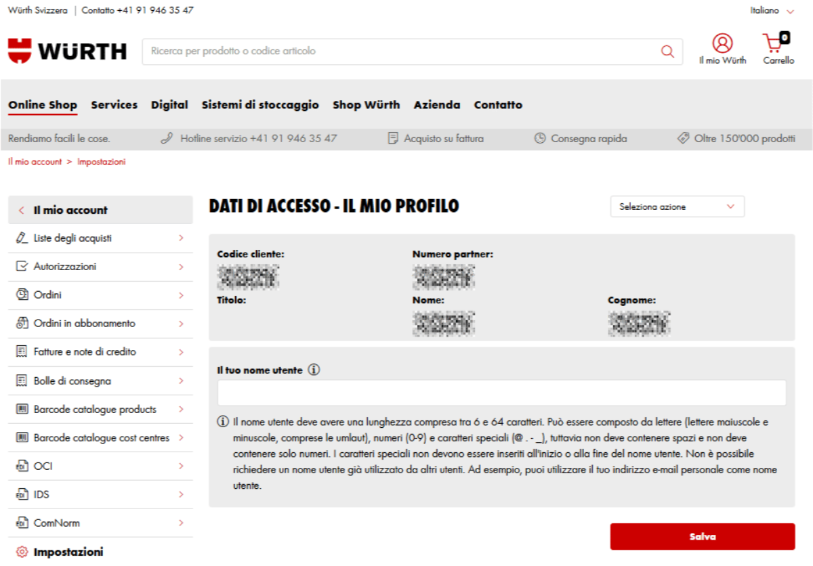This screenshot has height=566, width=813.
Task: Click the Numero partner label
Action: (x=453, y=255)
